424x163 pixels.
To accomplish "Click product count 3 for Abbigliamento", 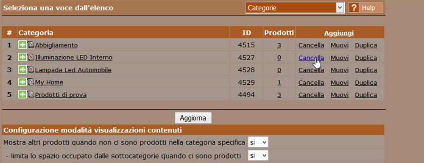I will coord(279,45).
